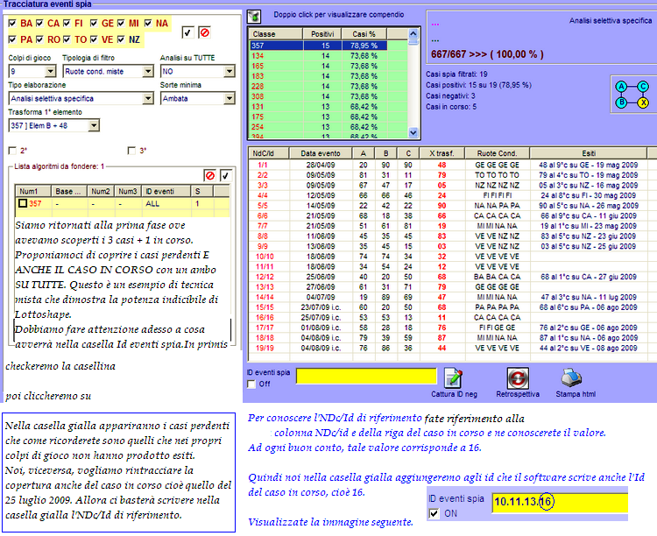
Task: Click the Ruote Cond. column header
Action: pos(497,153)
